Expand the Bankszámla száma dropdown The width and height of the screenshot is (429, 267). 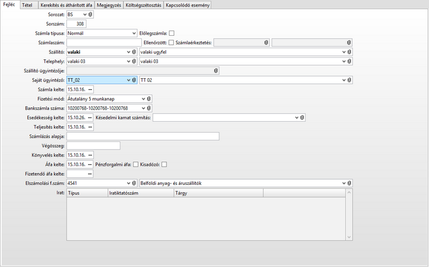click(143, 108)
